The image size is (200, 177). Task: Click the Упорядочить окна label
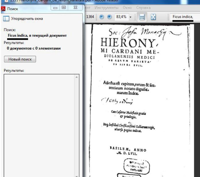(x=27, y=19)
